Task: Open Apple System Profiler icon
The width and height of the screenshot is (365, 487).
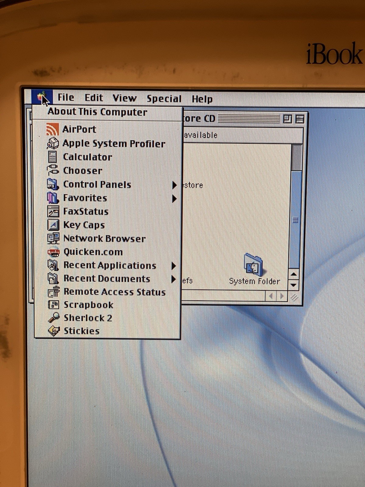Action: click(53, 143)
